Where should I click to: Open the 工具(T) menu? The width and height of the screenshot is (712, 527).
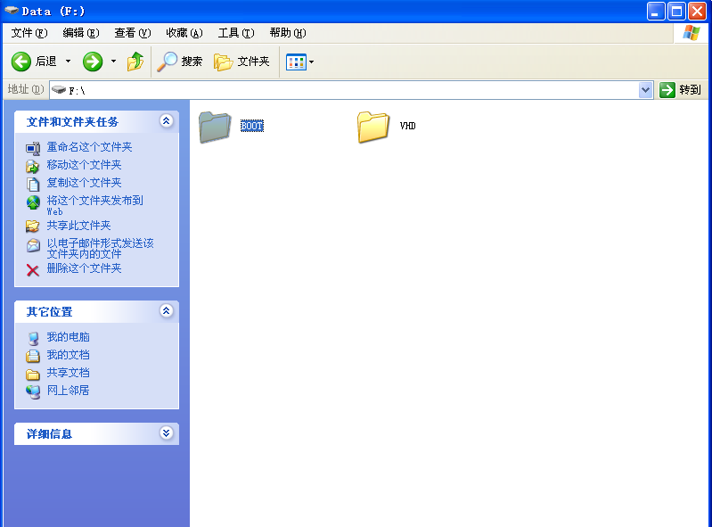[236, 33]
